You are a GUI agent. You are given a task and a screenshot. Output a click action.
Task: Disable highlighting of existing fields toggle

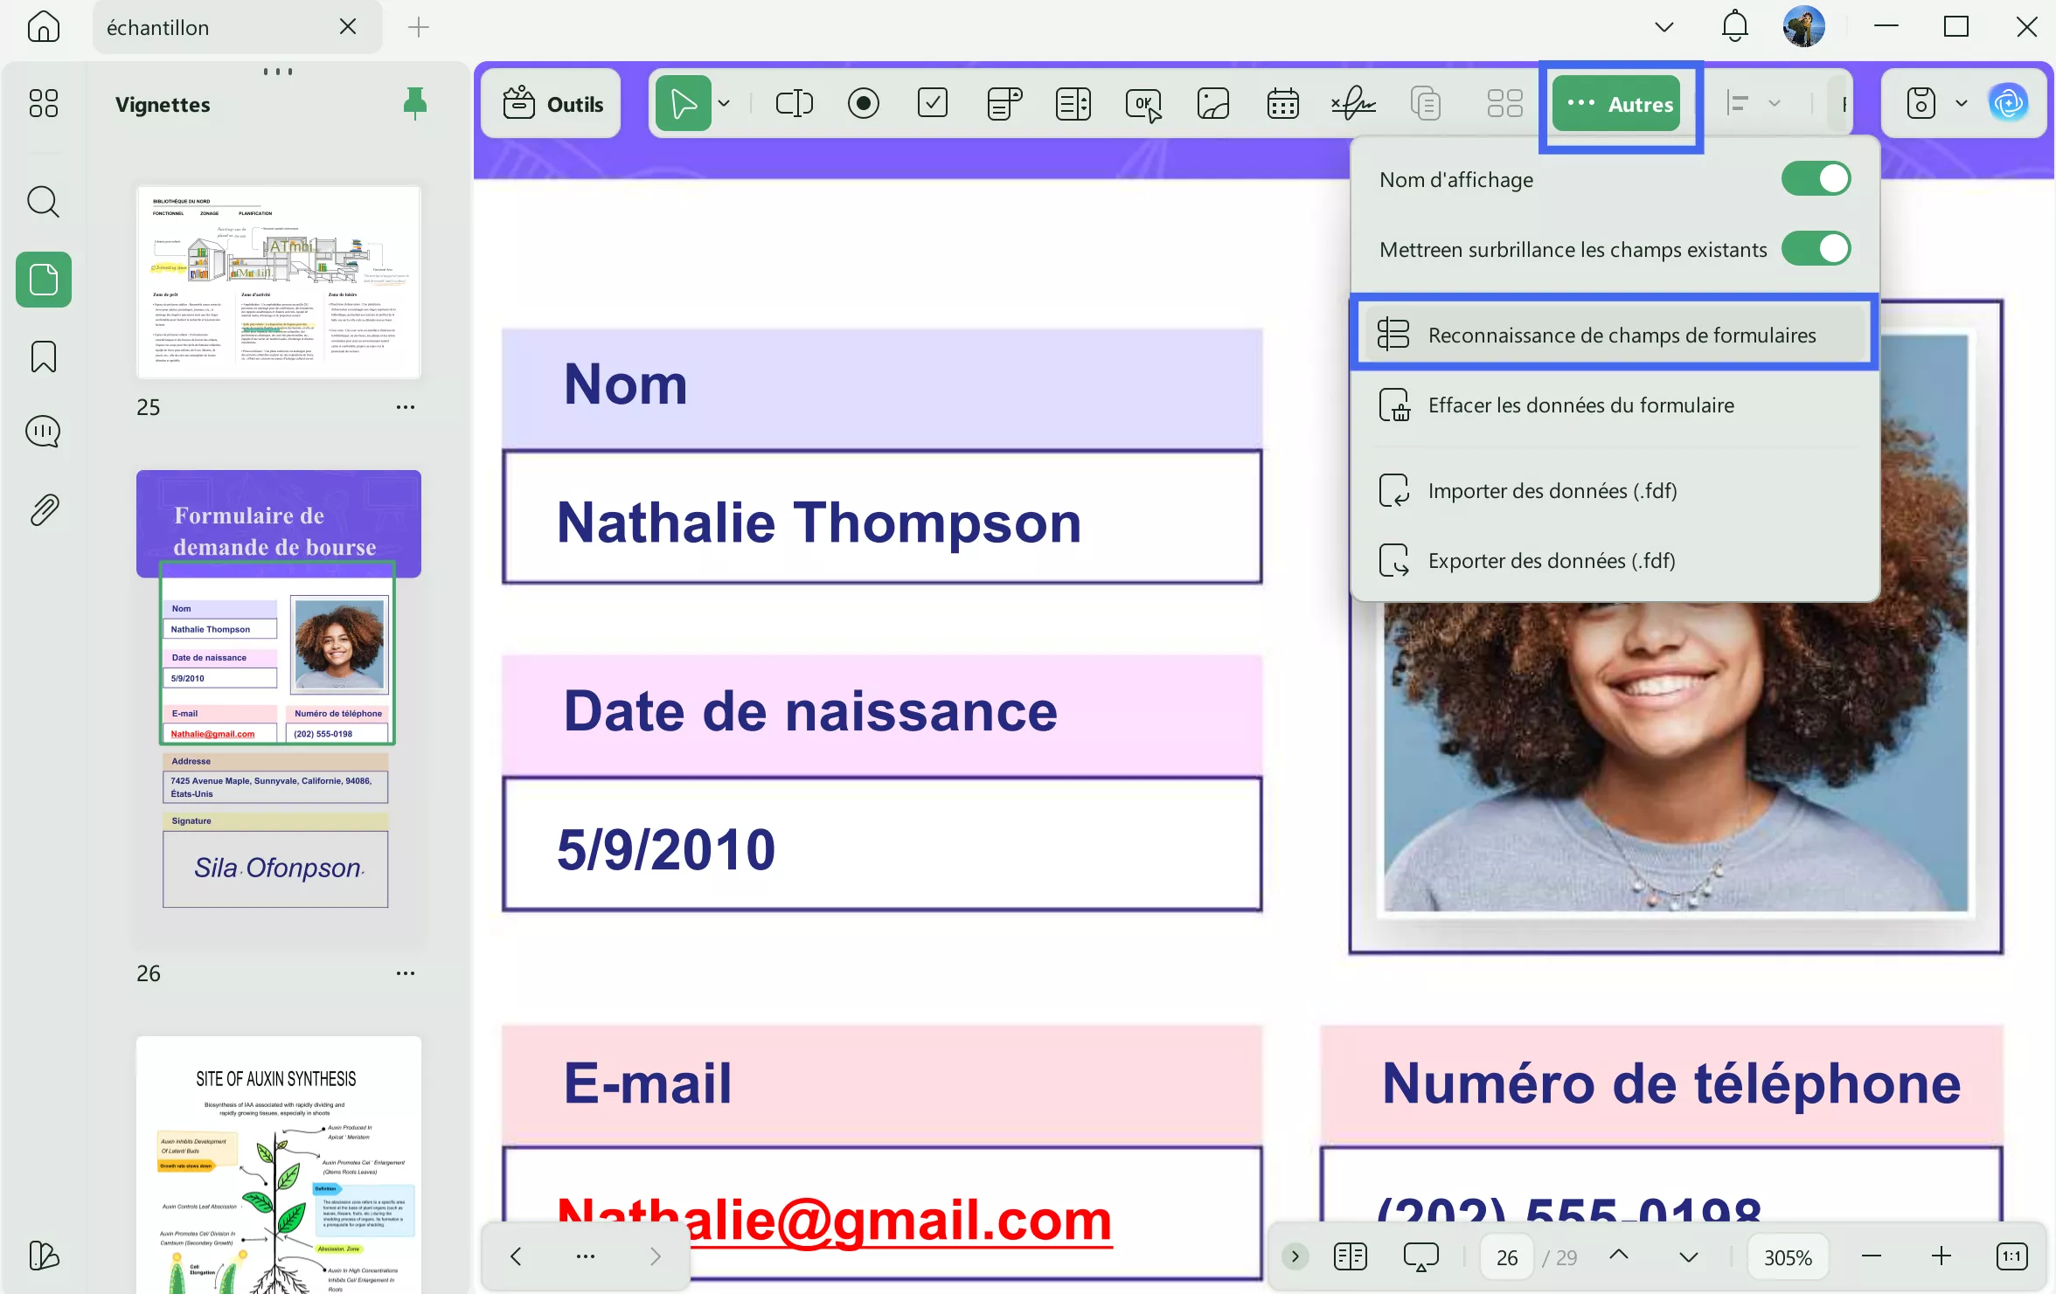1816,249
